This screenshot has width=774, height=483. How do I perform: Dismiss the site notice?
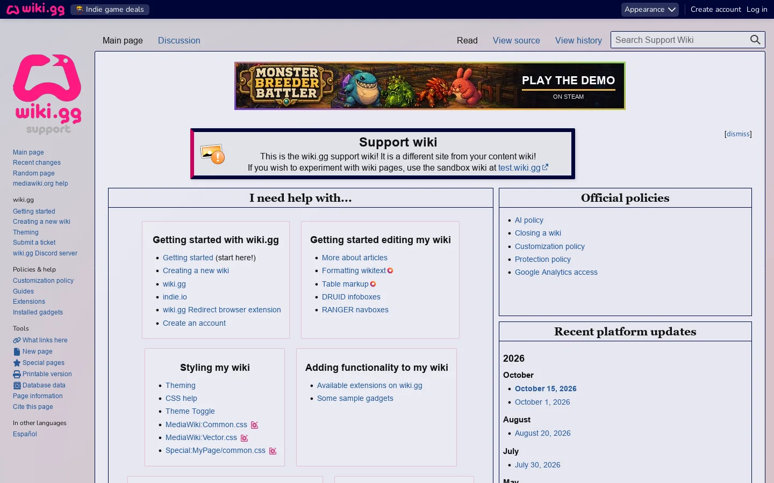(x=738, y=134)
